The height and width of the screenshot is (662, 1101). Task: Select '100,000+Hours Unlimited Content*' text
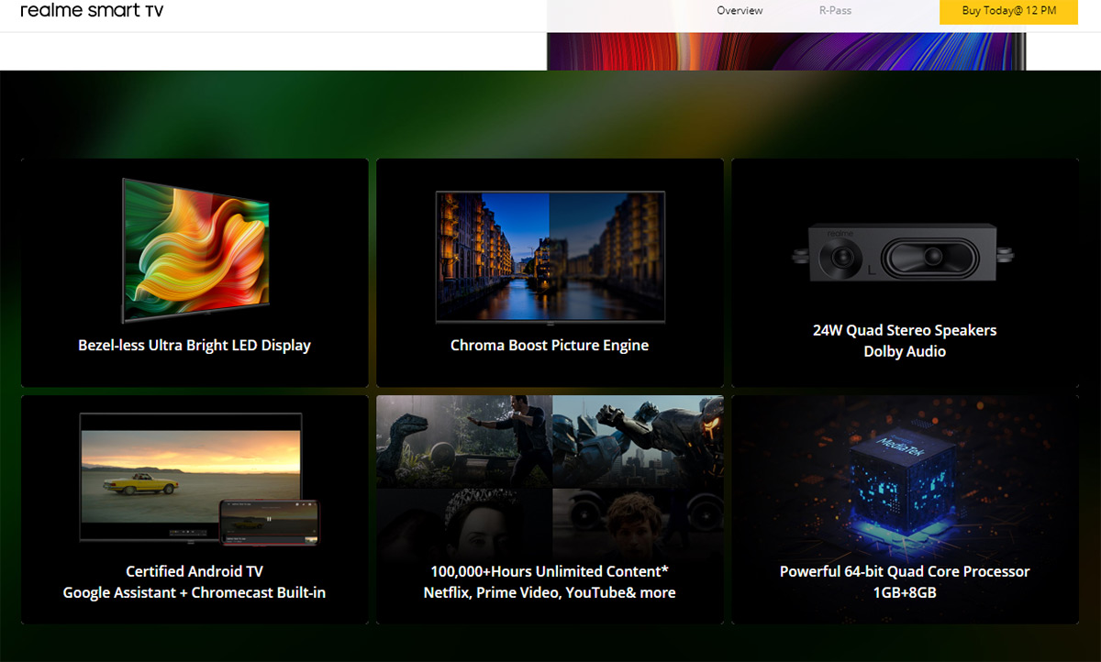pyautogui.click(x=550, y=571)
